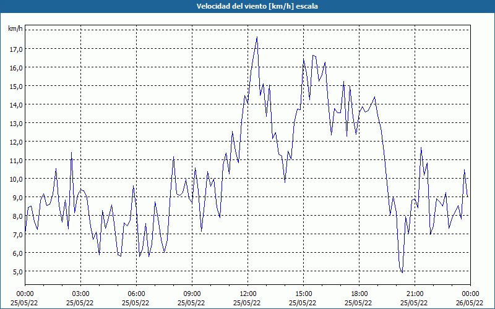Screen dimensions: 495x309
Task: Click the 15,0 y-axis value
Action: [16, 86]
